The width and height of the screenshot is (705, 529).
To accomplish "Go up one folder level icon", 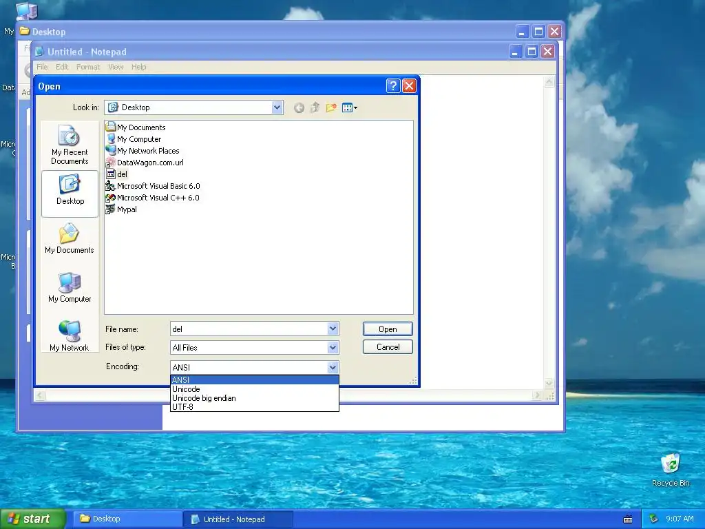I will [315, 107].
